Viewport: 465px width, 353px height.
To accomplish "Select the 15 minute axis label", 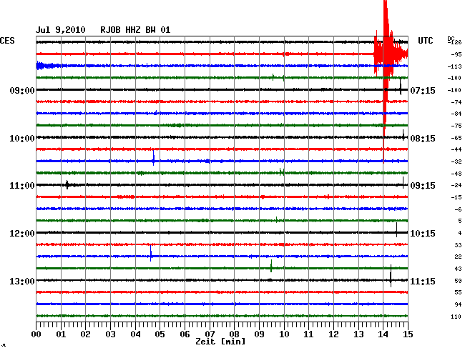I will click(408, 334).
